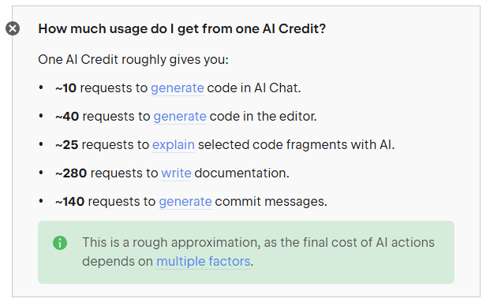
Task: Open the generate link for editor code
Action: pos(180,117)
